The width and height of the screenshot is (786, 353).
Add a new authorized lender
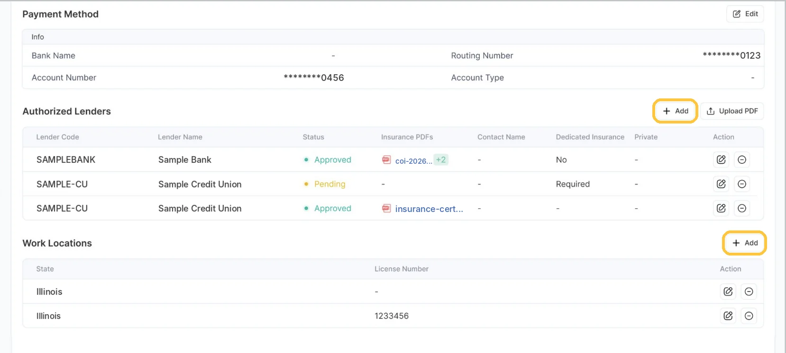[675, 111]
